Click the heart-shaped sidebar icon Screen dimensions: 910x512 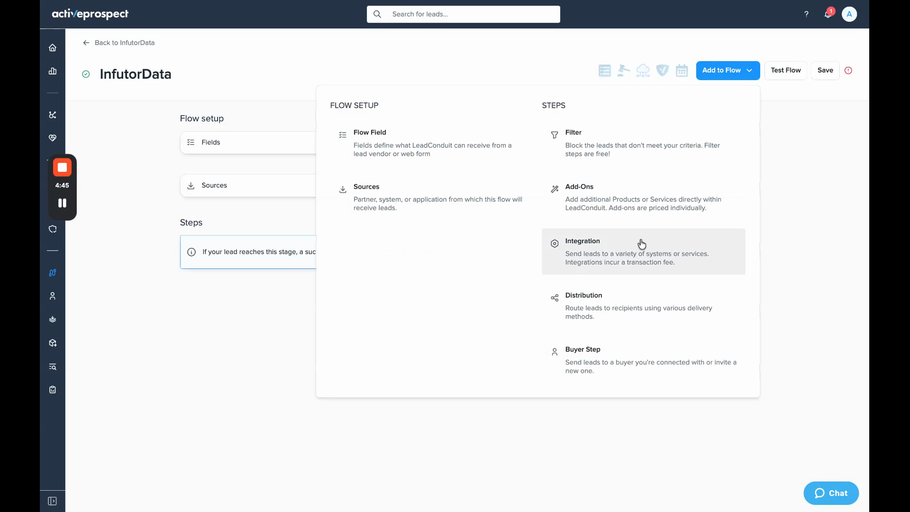point(53,138)
